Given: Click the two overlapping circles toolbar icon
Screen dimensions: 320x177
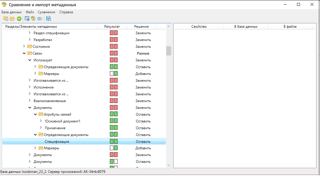Looking at the screenshot, I should (x=39, y=19).
